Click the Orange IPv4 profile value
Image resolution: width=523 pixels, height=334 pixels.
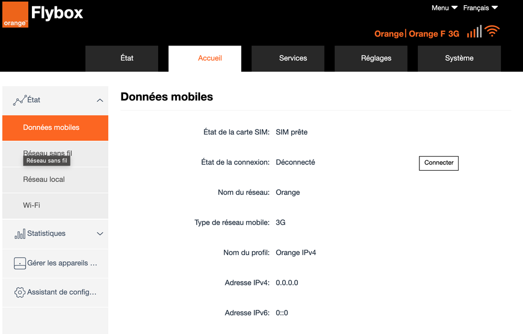(x=296, y=252)
